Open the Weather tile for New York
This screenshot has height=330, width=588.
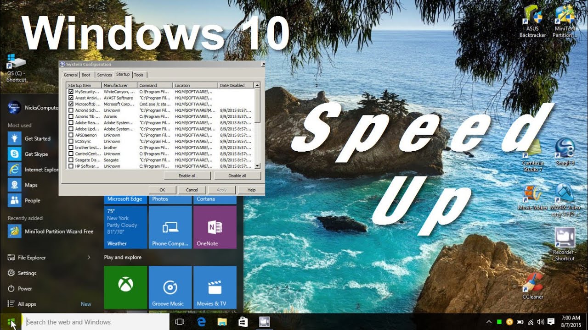125,227
